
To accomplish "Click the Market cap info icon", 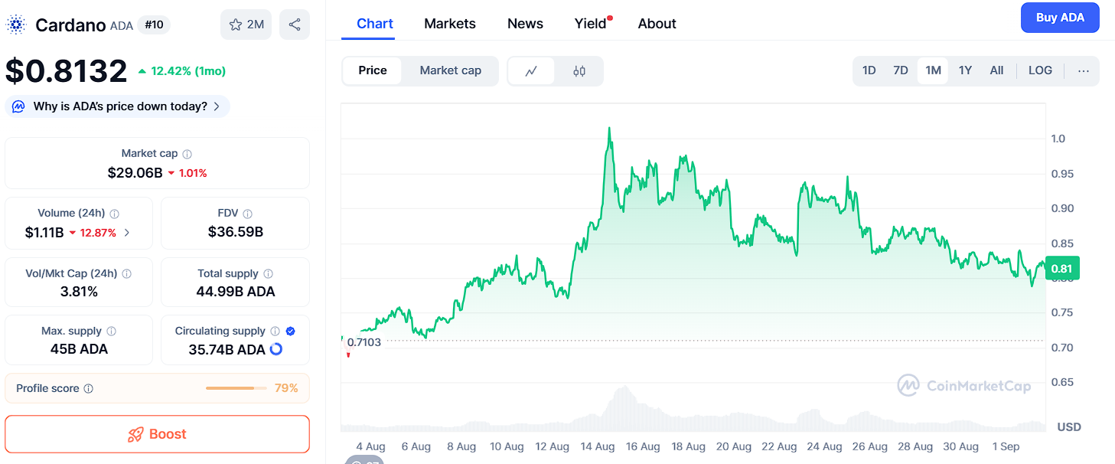I will [x=187, y=154].
